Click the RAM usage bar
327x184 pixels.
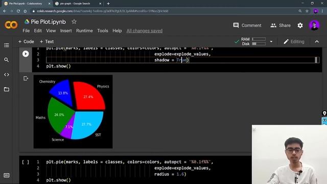(259, 39)
